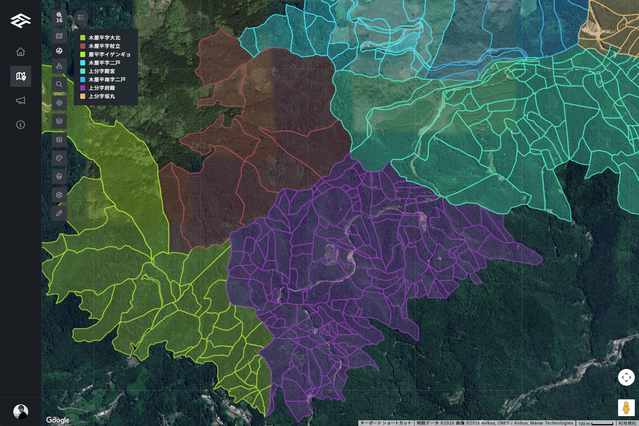
Task: Open the map search magnifier tool
Action: point(59,84)
